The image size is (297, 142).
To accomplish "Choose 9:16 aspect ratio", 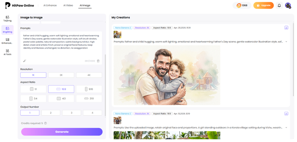I will tap(89, 89).
